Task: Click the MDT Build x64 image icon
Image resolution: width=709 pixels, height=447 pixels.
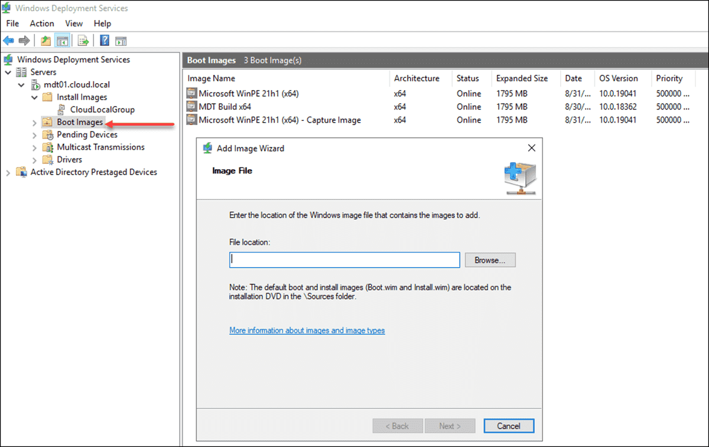Action: point(191,107)
